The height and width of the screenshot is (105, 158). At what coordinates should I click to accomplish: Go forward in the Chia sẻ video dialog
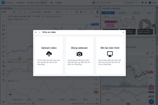click(x=39, y=32)
